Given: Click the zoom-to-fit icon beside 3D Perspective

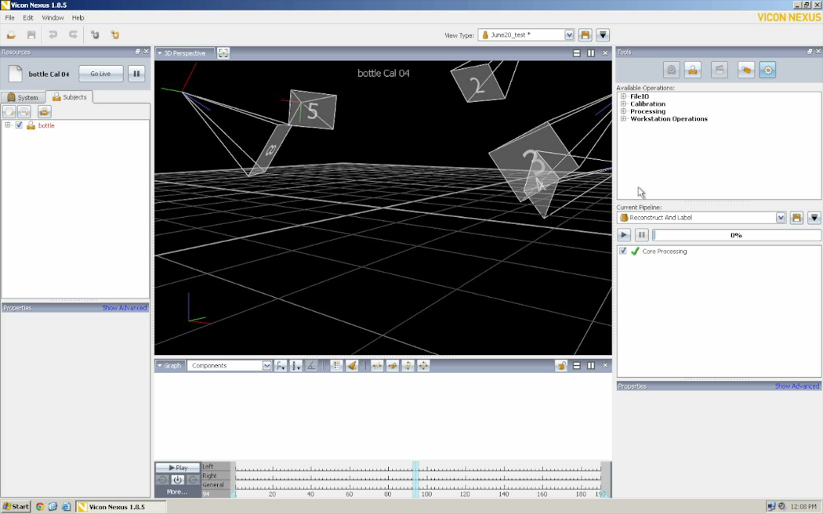Looking at the screenshot, I should (223, 53).
